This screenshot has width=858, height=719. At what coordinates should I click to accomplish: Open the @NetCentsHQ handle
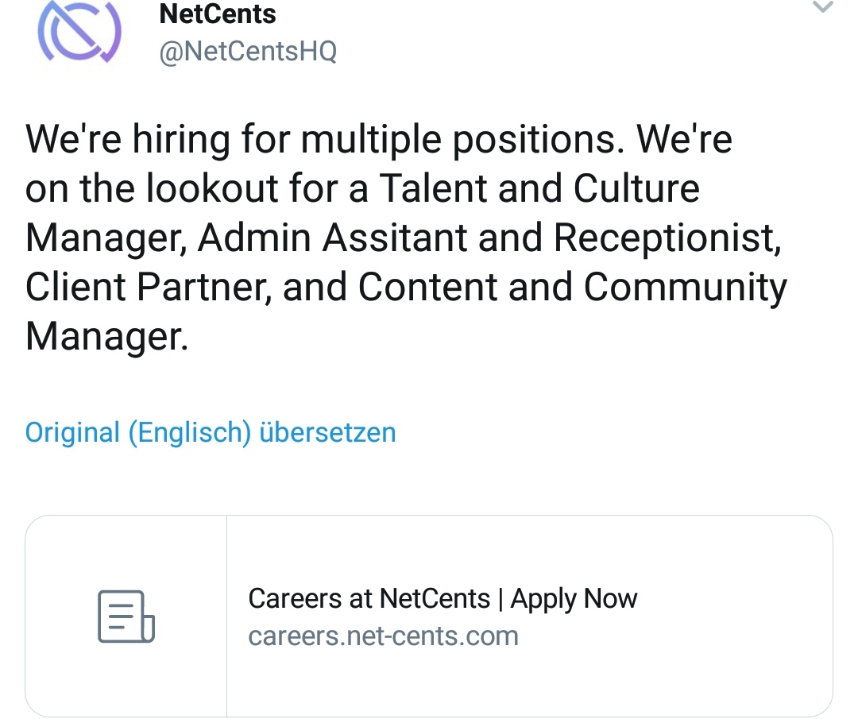pos(248,52)
